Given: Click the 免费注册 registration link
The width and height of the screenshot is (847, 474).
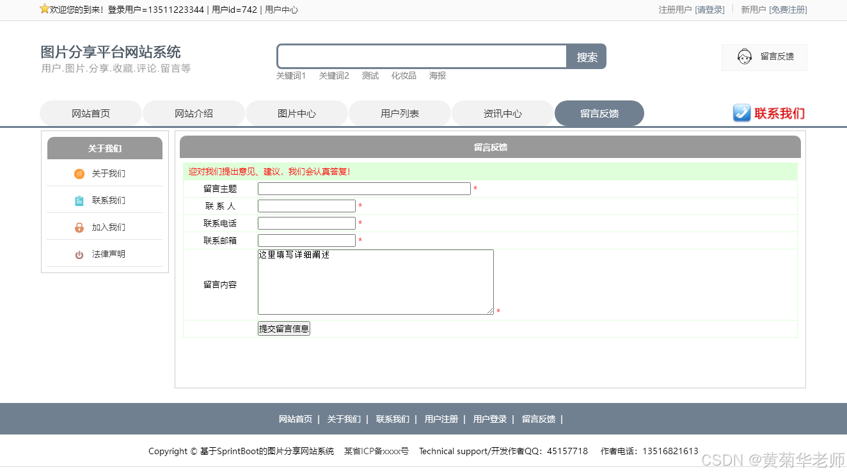Looking at the screenshot, I should (x=788, y=10).
